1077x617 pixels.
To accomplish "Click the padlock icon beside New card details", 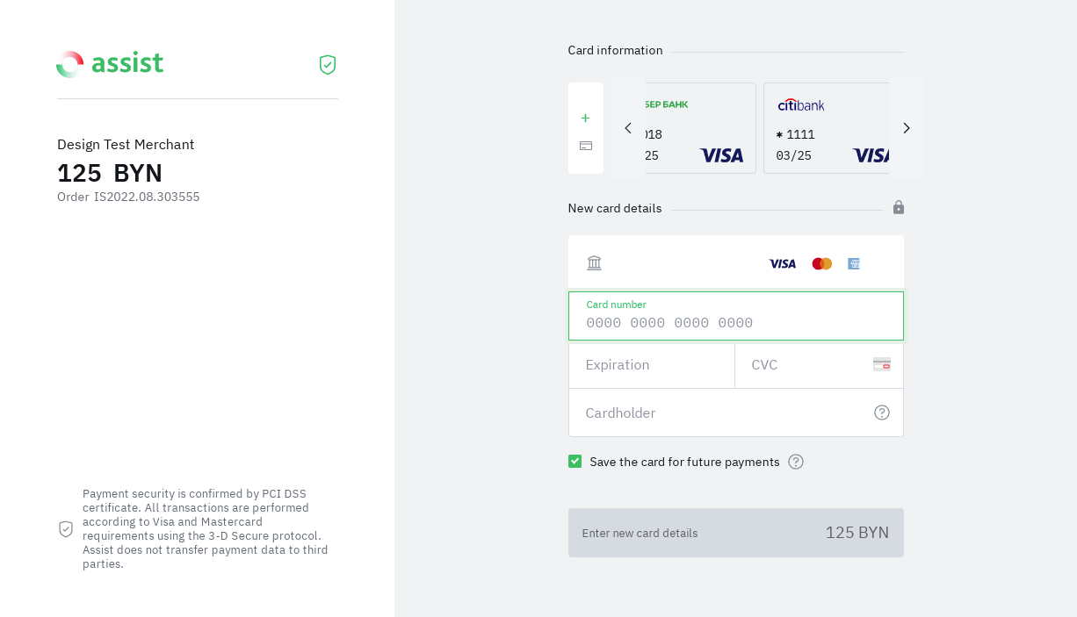I will pos(899,207).
